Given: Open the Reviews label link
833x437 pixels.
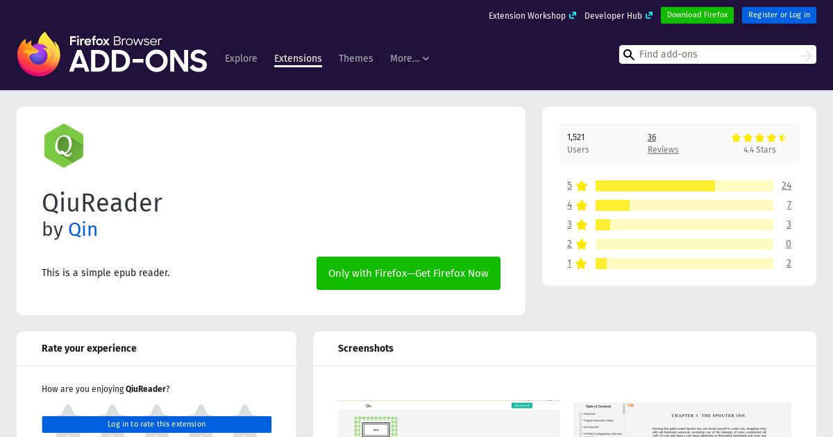Looking at the screenshot, I should [663, 150].
